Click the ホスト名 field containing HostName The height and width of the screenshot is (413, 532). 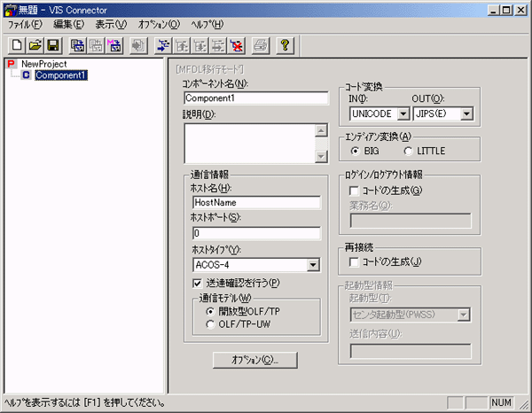255,202
